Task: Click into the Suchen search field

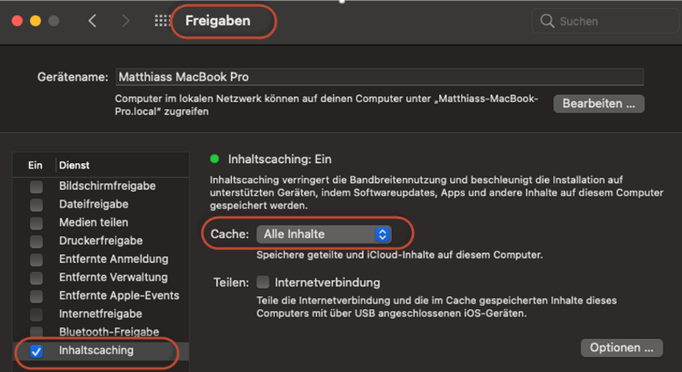Action: coord(610,21)
